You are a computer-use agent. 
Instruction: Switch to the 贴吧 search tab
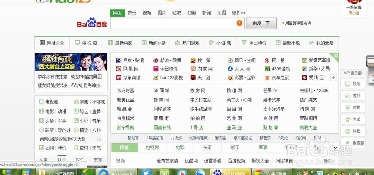(x=177, y=13)
